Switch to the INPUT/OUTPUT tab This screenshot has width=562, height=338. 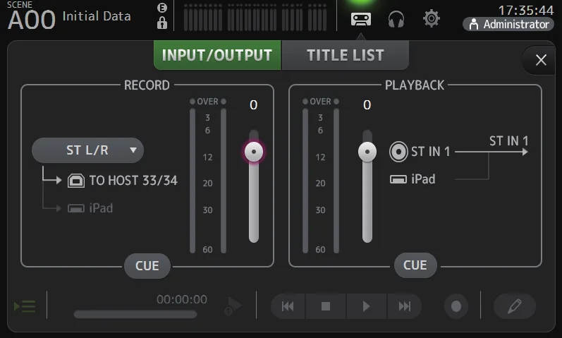click(x=217, y=55)
